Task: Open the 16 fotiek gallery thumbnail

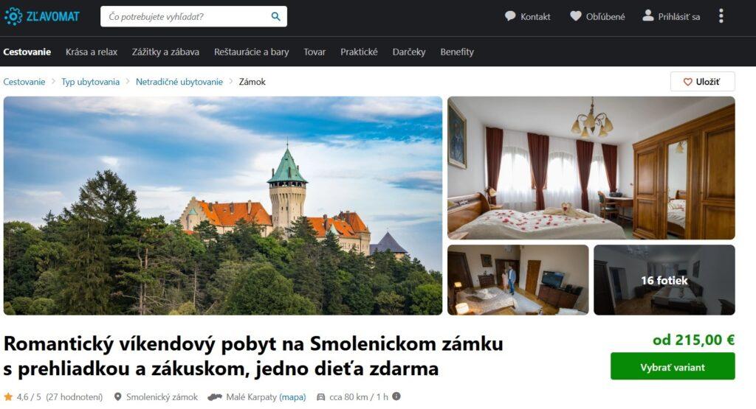Action: tap(664, 280)
